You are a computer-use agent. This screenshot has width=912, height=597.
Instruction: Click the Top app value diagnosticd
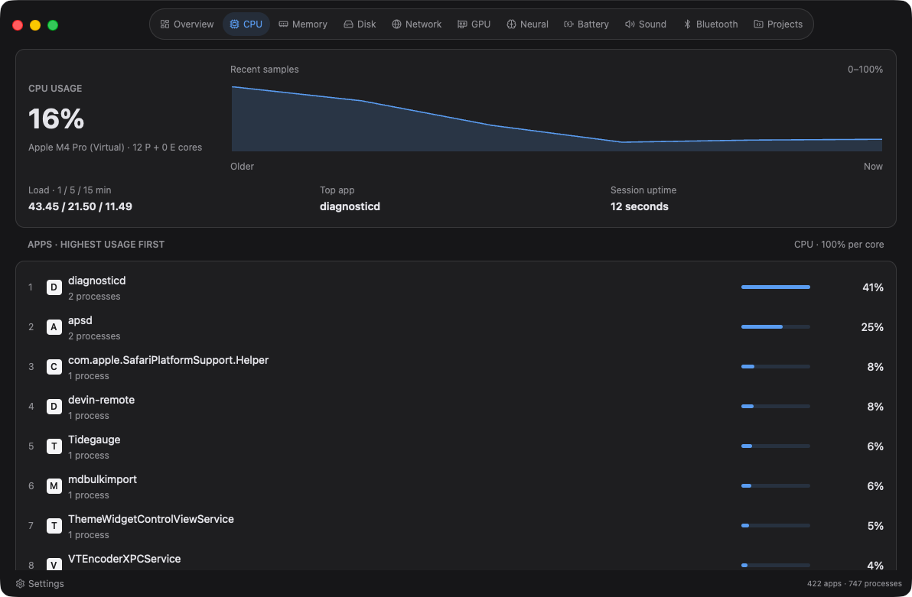(x=350, y=206)
